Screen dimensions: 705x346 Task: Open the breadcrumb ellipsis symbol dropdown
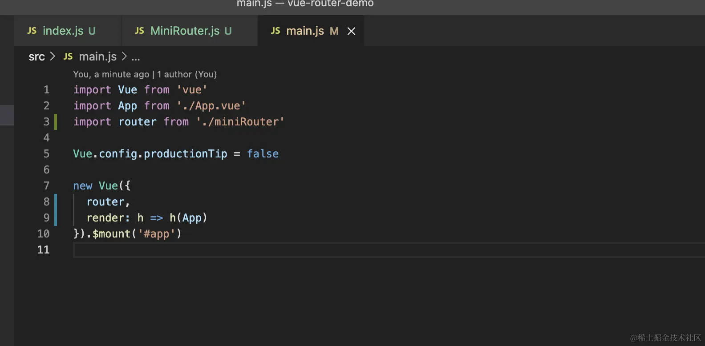pyautogui.click(x=136, y=57)
